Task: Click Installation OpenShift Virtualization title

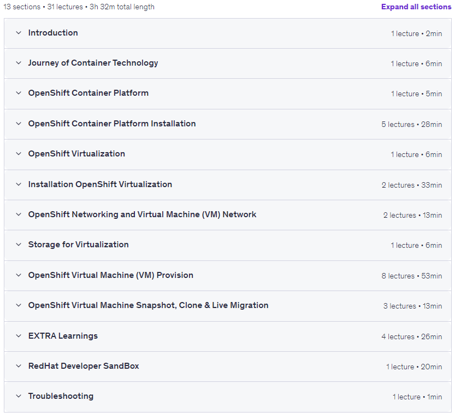Action: pyautogui.click(x=100, y=184)
